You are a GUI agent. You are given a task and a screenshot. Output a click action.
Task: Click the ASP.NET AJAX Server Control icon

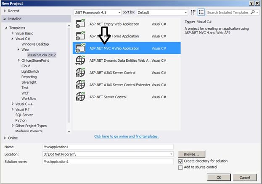80,72
